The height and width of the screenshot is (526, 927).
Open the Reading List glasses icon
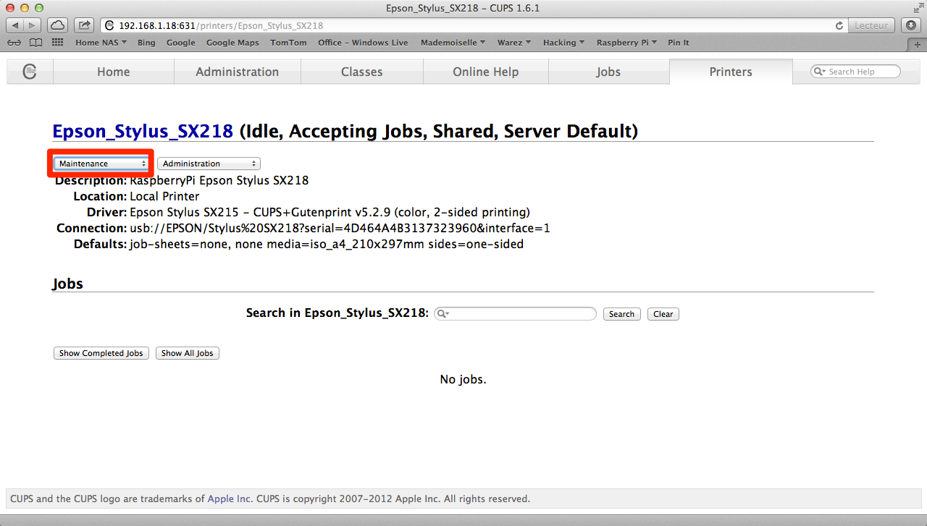[14, 43]
